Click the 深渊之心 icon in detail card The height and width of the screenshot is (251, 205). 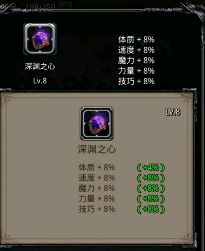coord(97,124)
